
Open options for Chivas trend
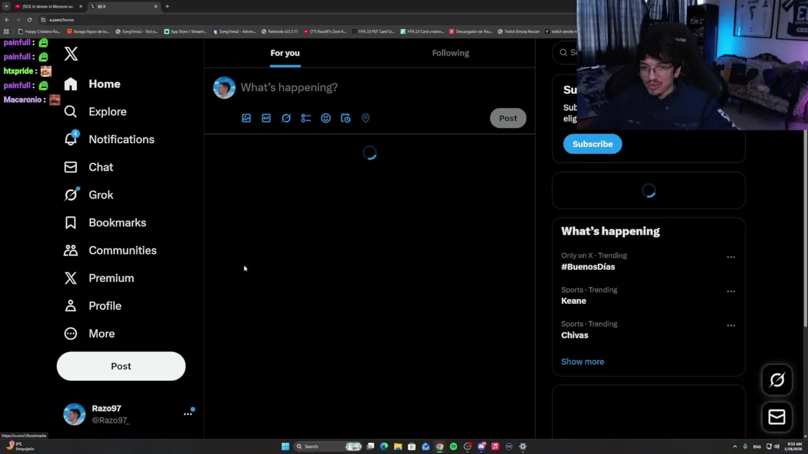click(x=731, y=325)
